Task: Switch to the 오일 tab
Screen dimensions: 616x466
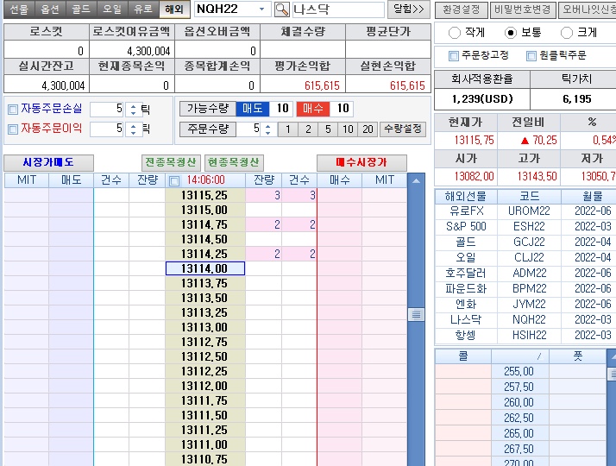Action: coord(112,9)
